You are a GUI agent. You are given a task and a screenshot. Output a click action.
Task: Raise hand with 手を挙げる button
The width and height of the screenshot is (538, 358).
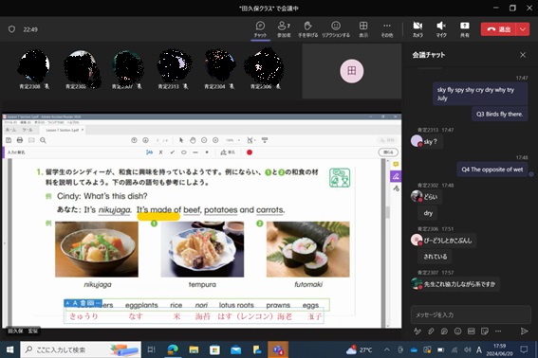point(307,29)
